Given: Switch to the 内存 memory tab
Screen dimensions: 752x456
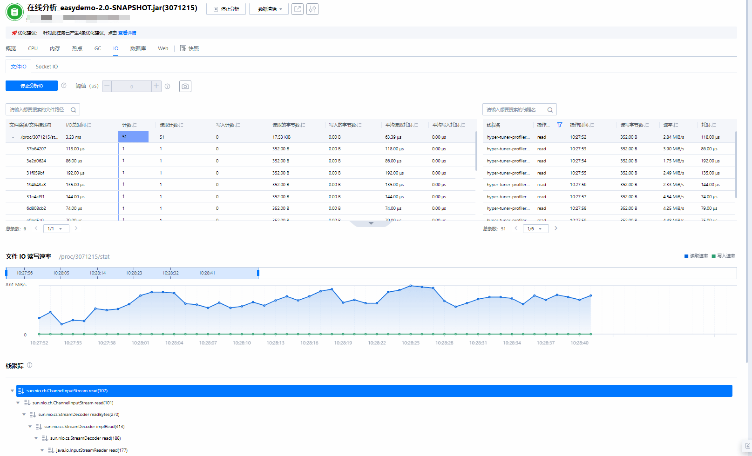Looking at the screenshot, I should (x=55, y=48).
